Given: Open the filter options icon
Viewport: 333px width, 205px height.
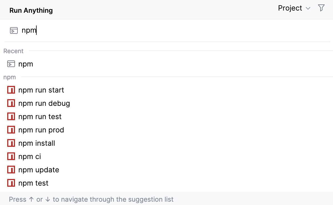Looking at the screenshot, I should [321, 8].
